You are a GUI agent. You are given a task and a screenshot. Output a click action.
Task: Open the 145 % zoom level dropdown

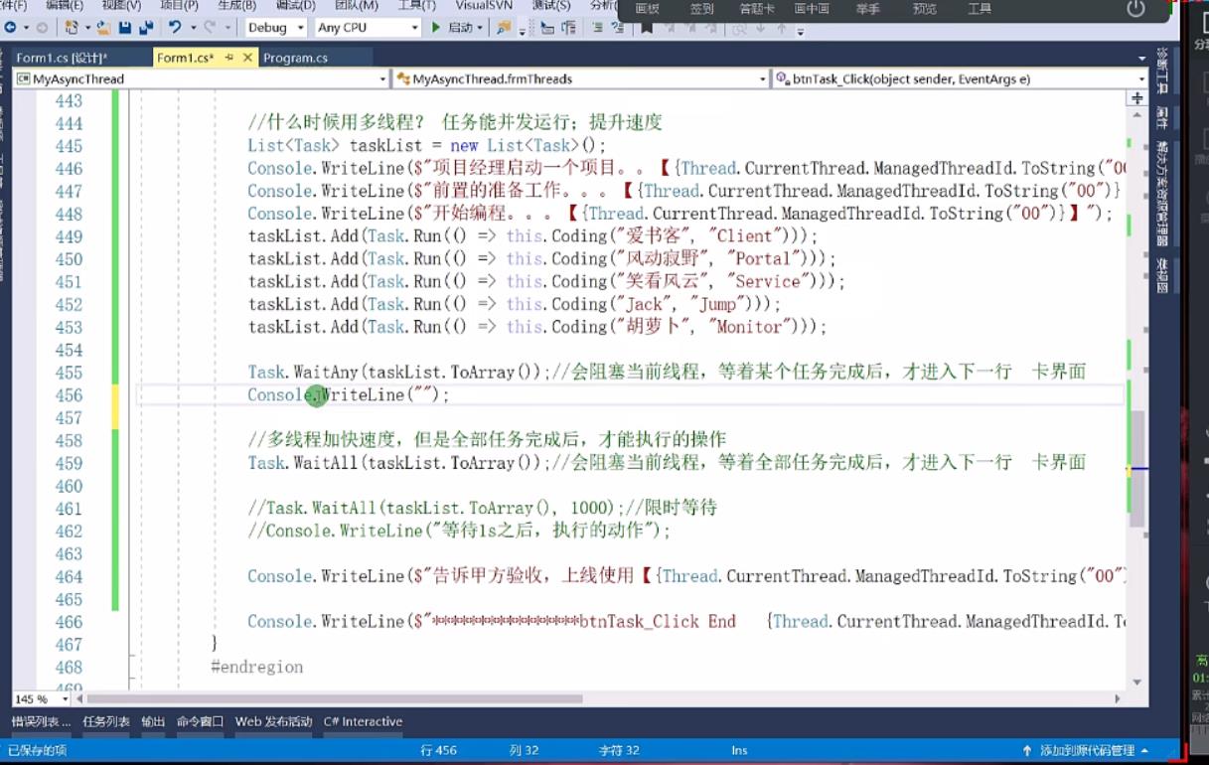coord(40,699)
